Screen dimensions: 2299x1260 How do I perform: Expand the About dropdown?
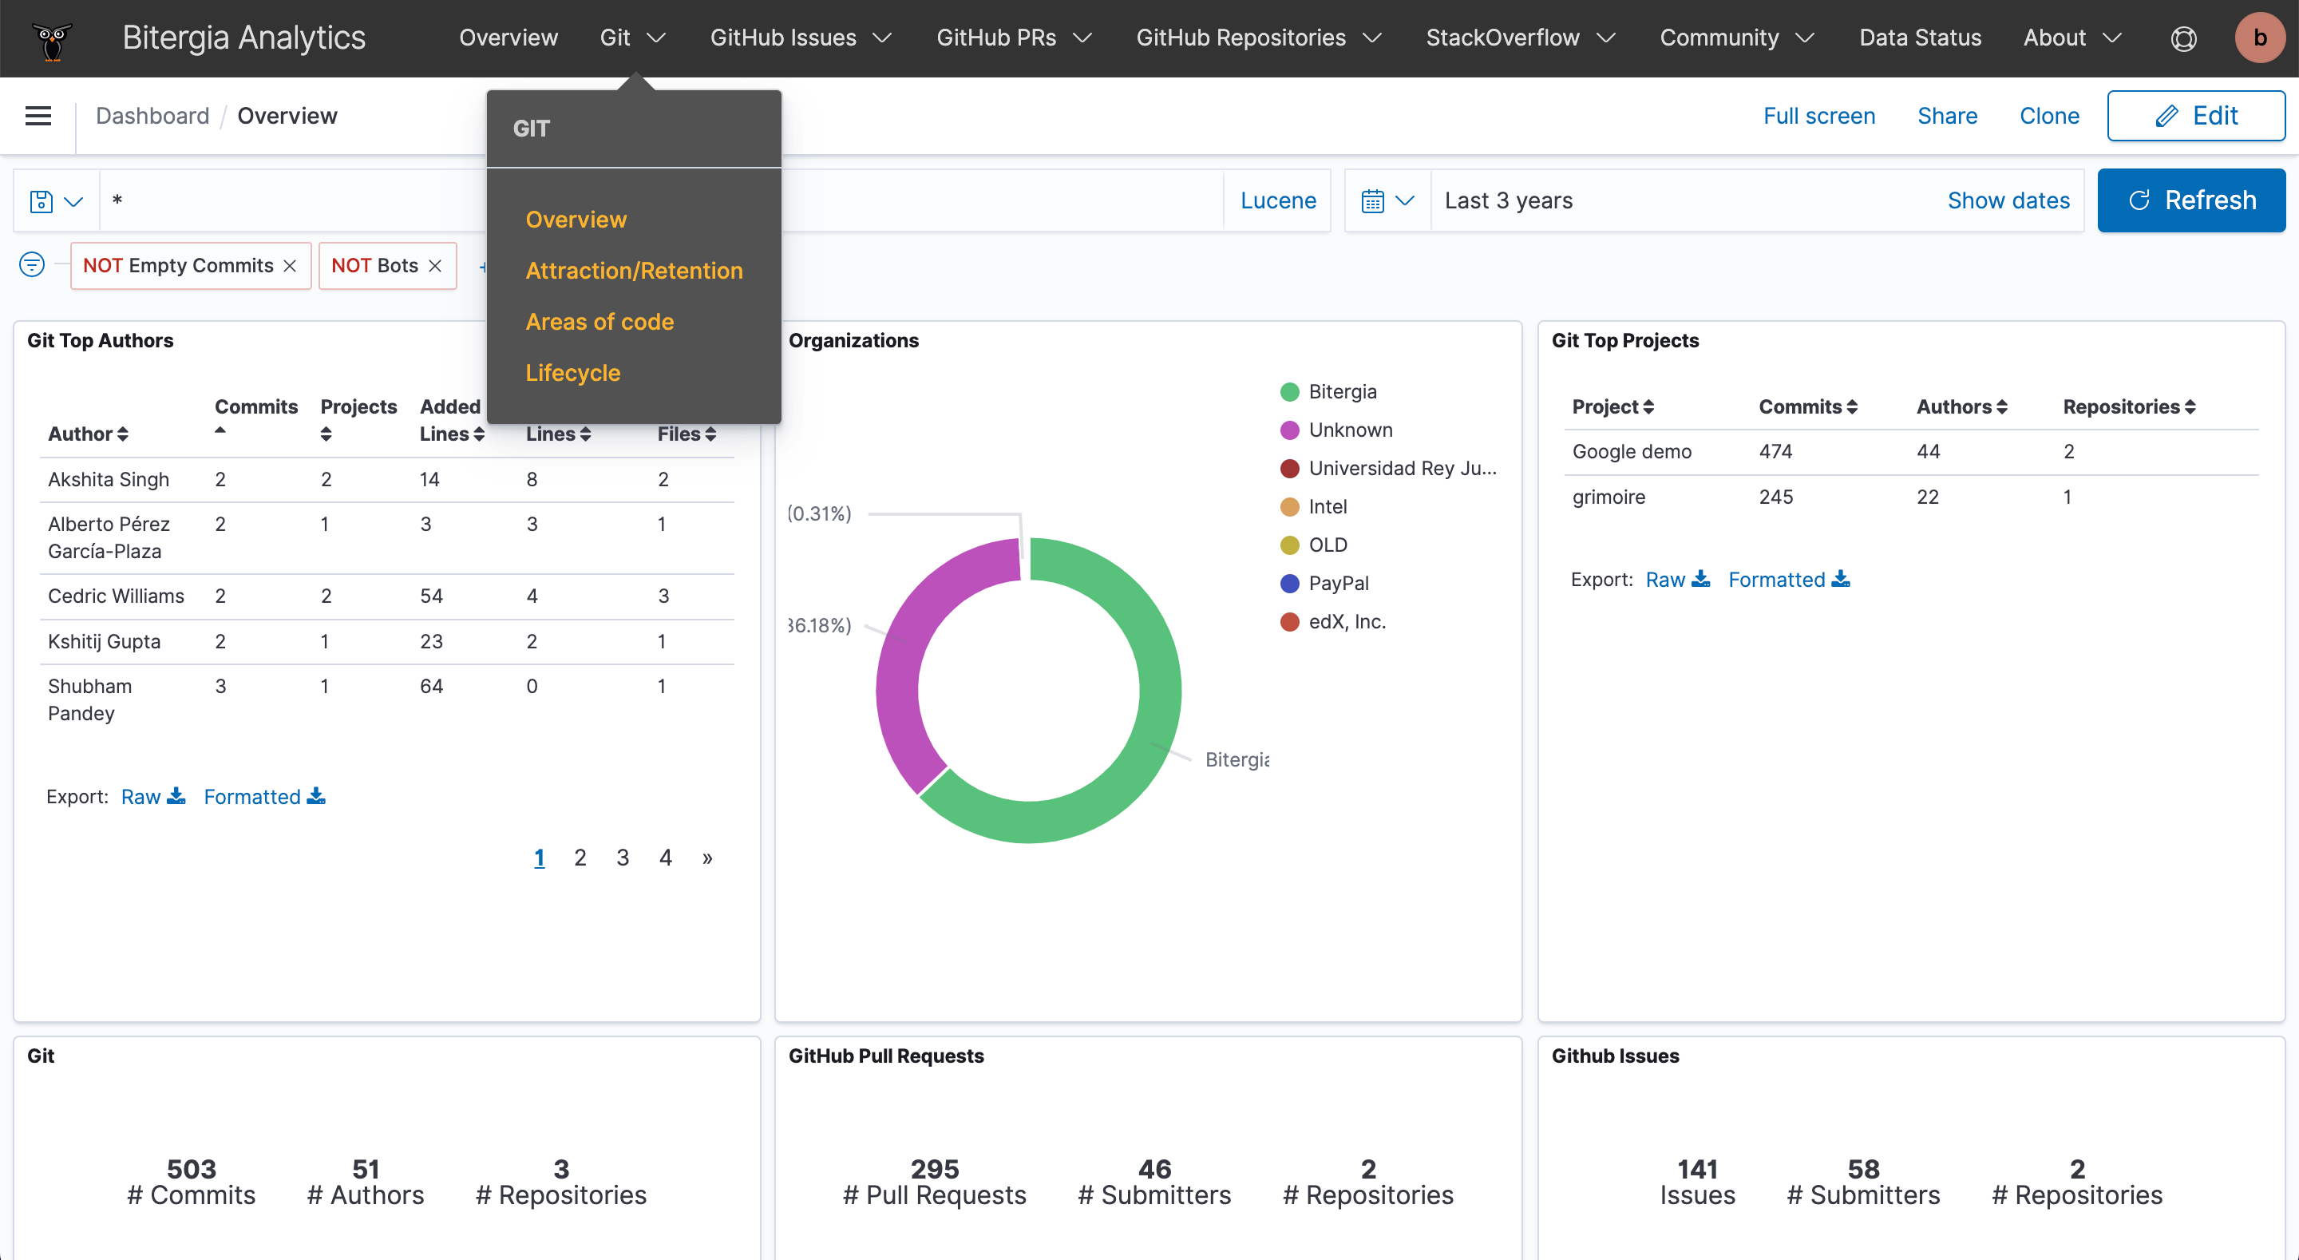point(2072,38)
